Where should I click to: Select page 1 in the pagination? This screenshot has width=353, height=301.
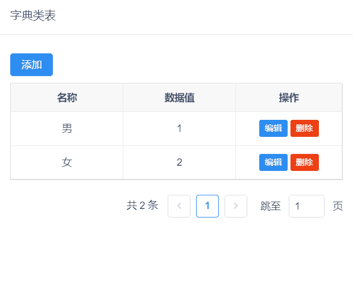pyautogui.click(x=207, y=206)
